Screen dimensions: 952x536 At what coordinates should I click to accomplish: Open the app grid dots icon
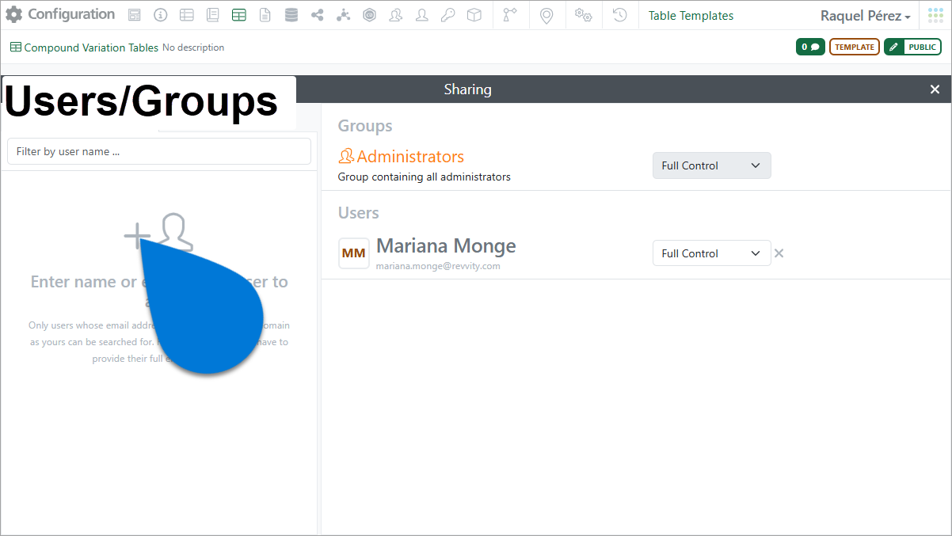(x=935, y=15)
